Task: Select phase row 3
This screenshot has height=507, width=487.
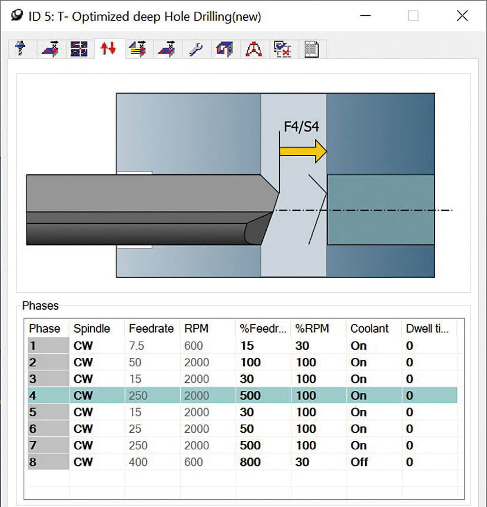Action: 242,379
